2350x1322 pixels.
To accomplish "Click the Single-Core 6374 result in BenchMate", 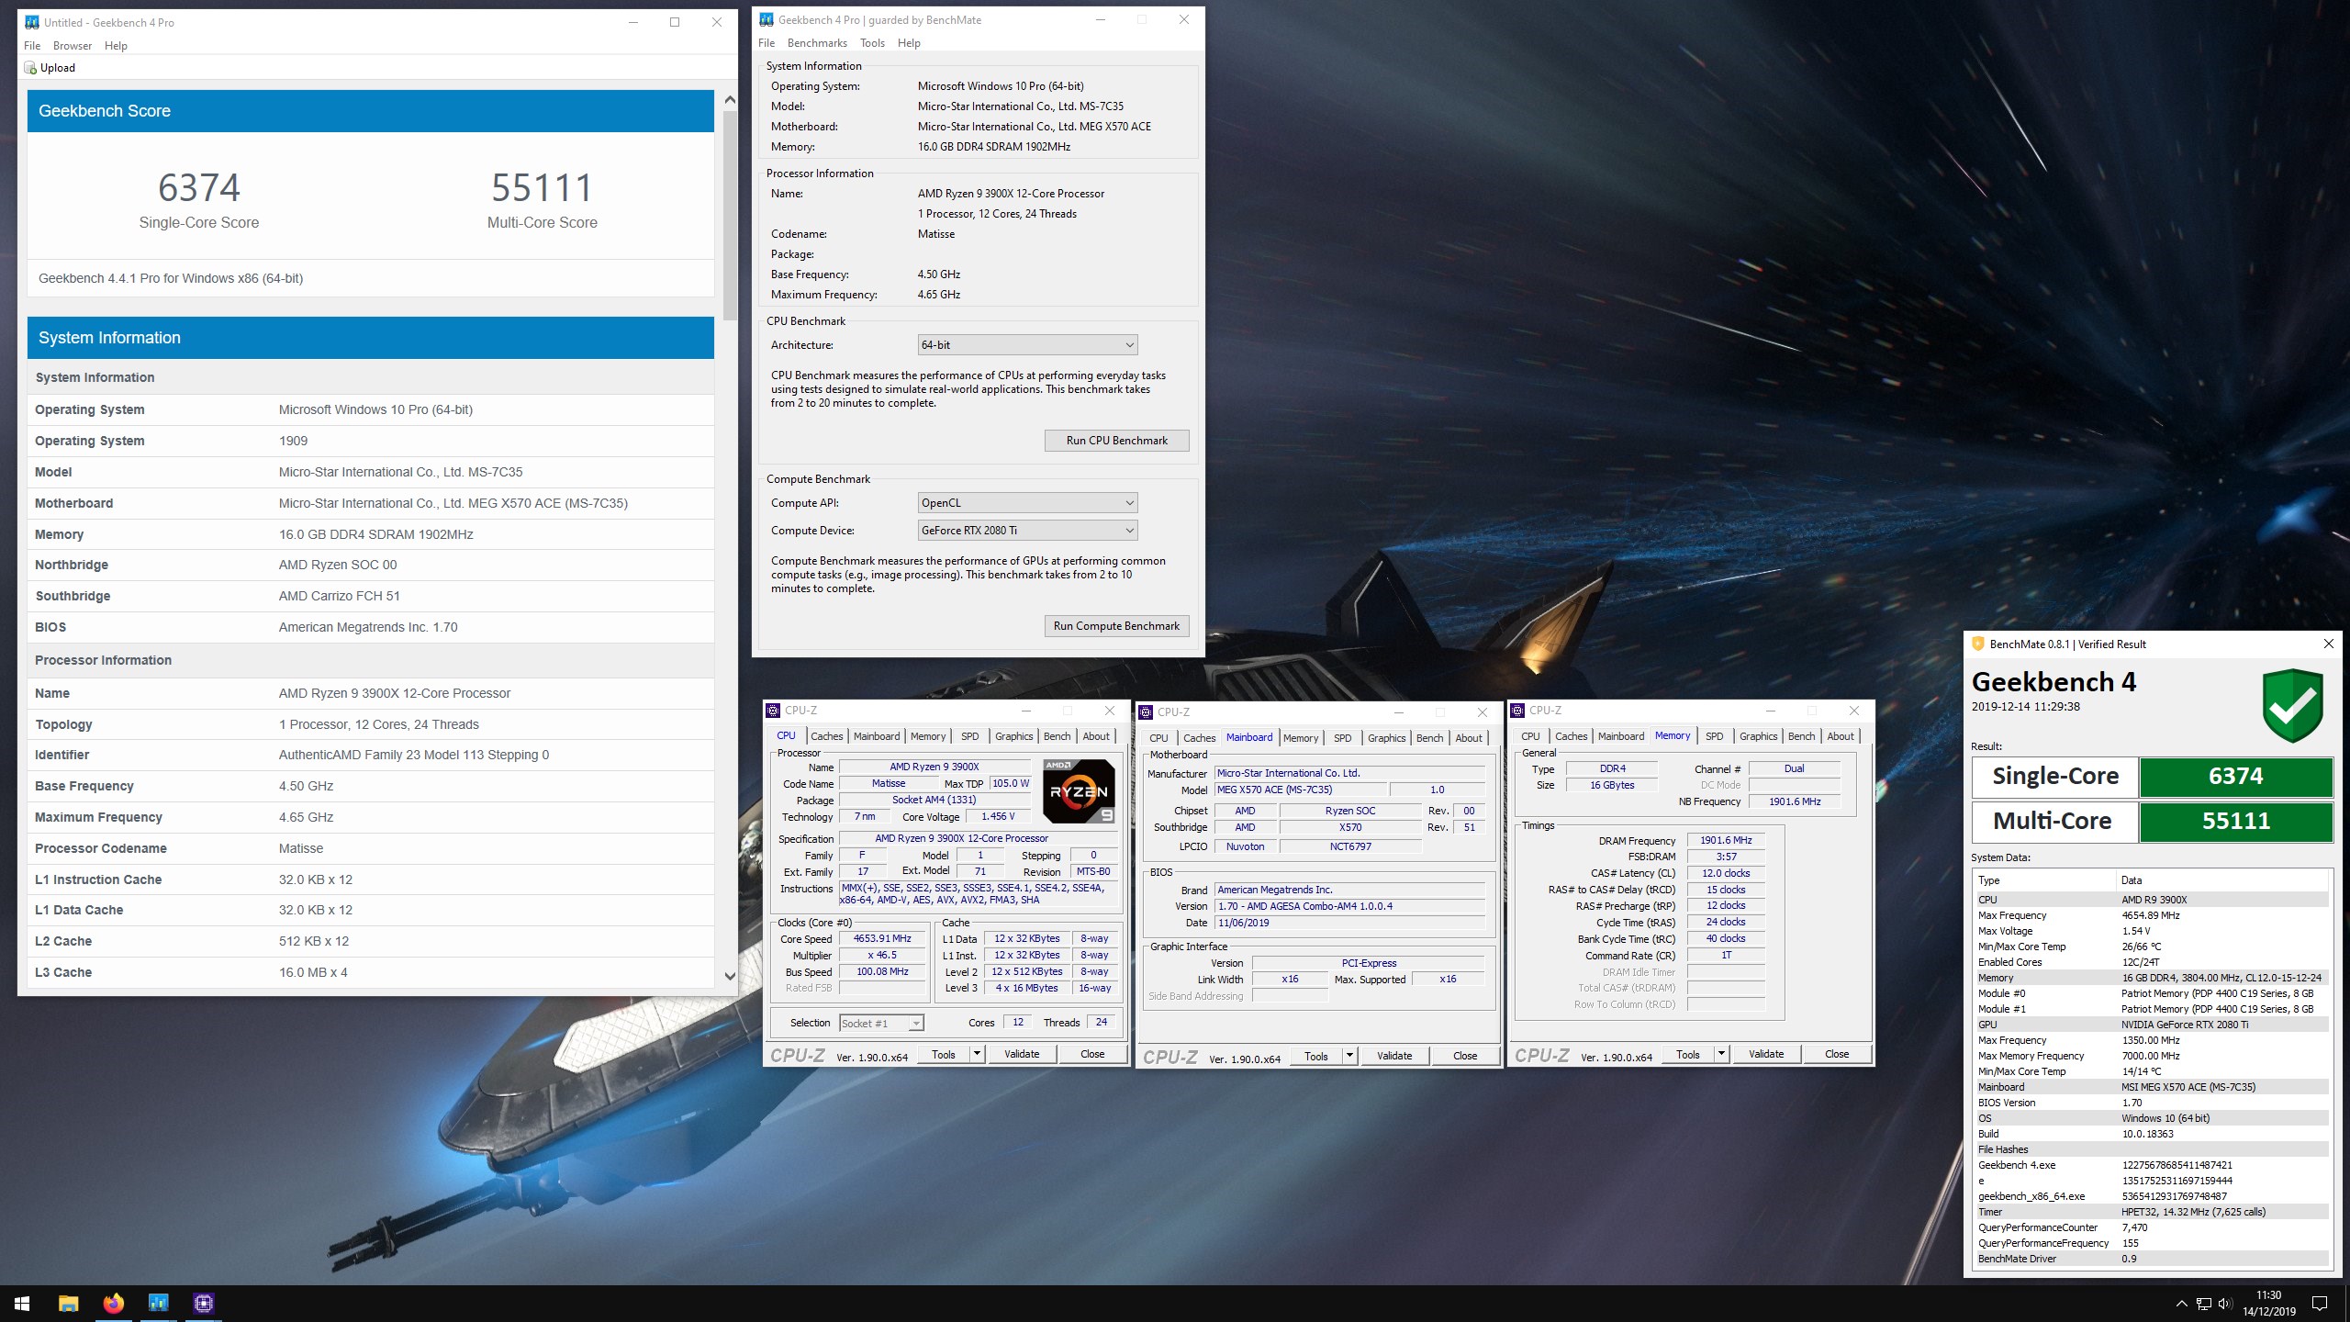I will 2235,777.
